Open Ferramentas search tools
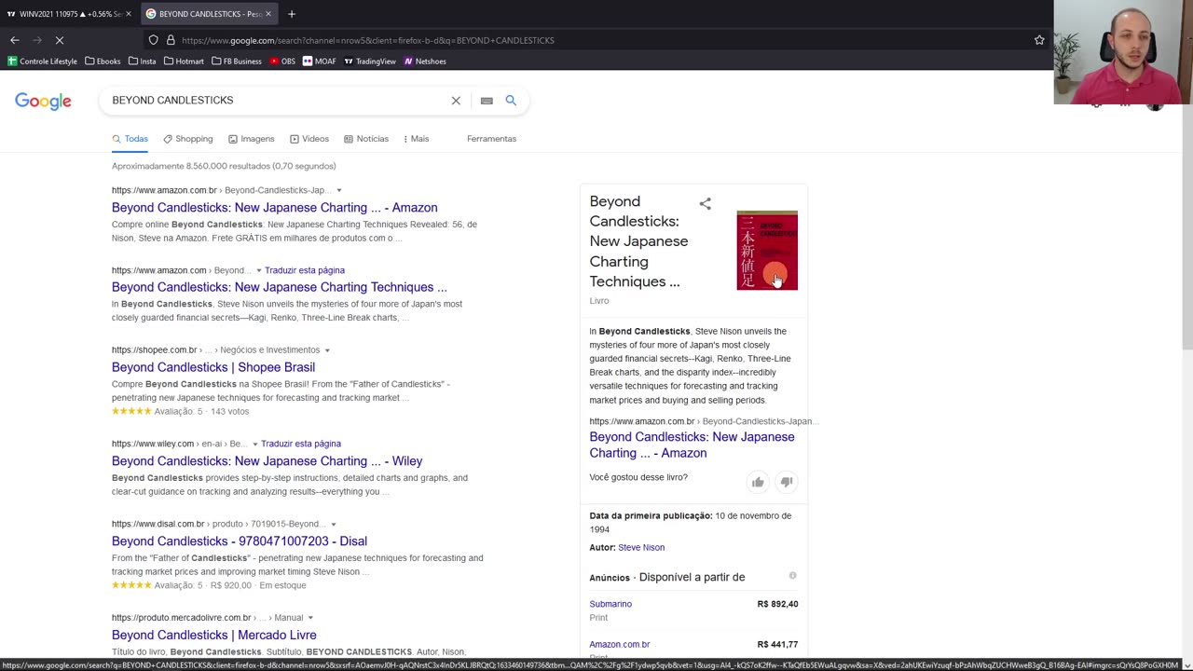The width and height of the screenshot is (1193, 671). [x=491, y=139]
